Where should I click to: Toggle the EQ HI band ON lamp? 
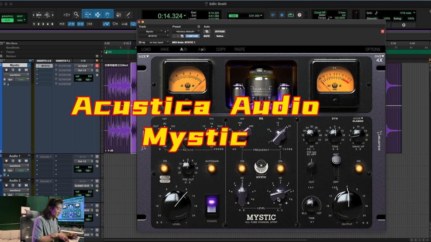(280, 168)
